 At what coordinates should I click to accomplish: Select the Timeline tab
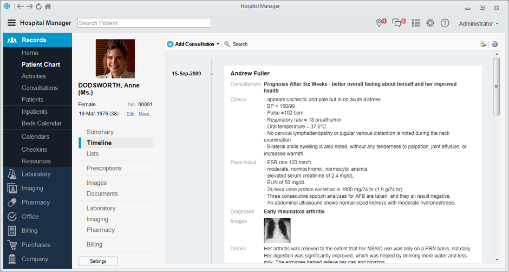116,143
